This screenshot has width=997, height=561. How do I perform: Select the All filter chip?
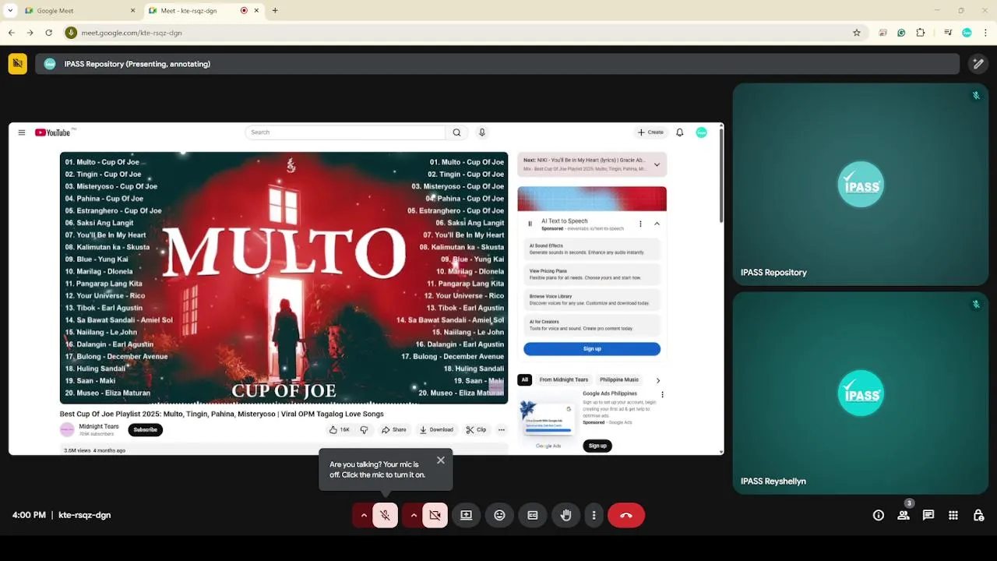point(525,379)
